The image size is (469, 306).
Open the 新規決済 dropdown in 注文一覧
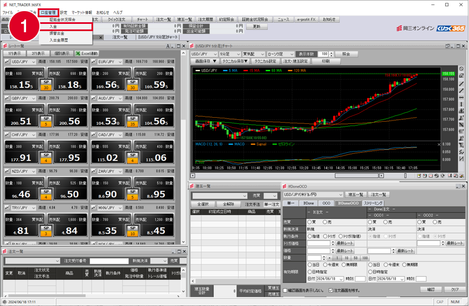159,261
